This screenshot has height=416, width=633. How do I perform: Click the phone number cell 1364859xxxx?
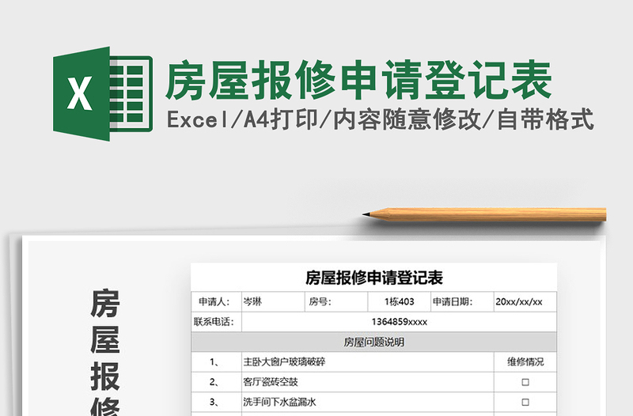[x=399, y=322]
